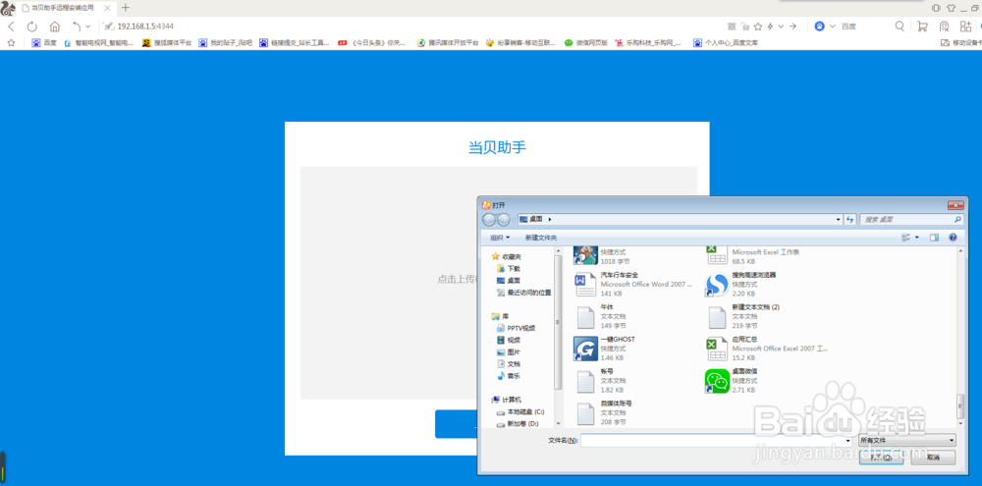
Task: Open the 百度 bookmark
Action: (x=44, y=43)
